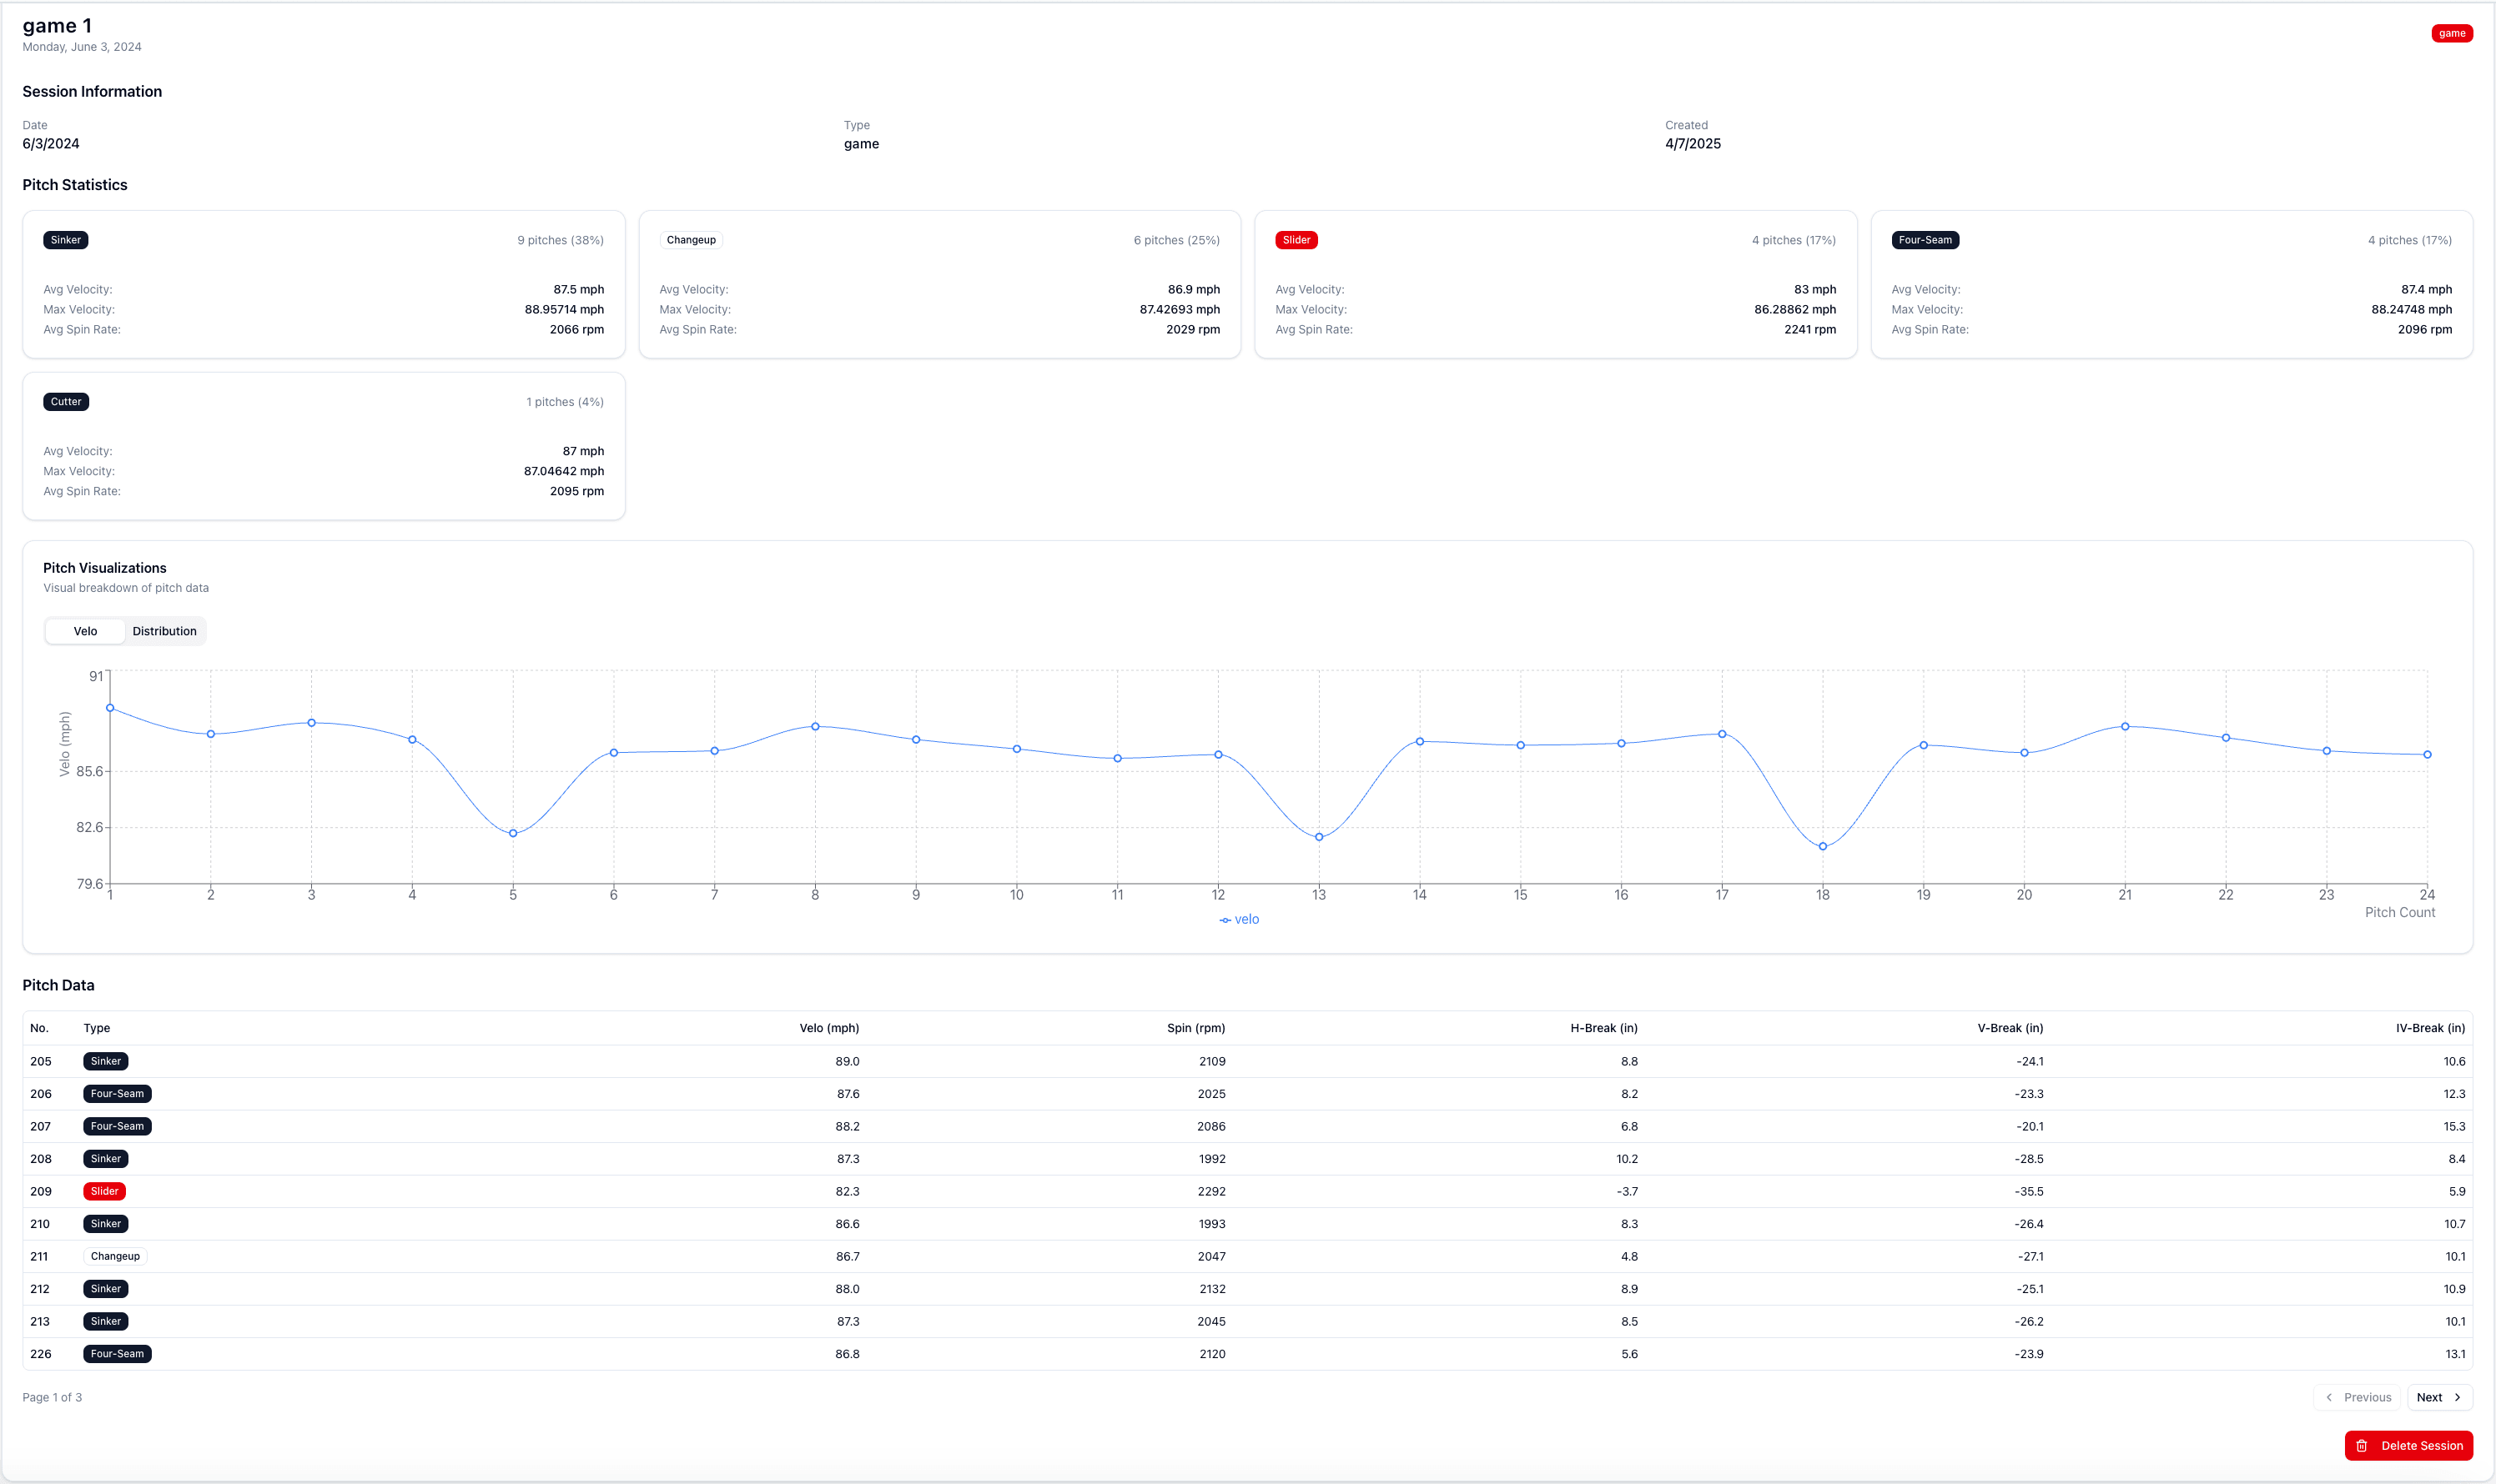This screenshot has width=2496, height=1484.
Task: Click the trash icon on Delete Session
Action: pyautogui.click(x=2361, y=1445)
